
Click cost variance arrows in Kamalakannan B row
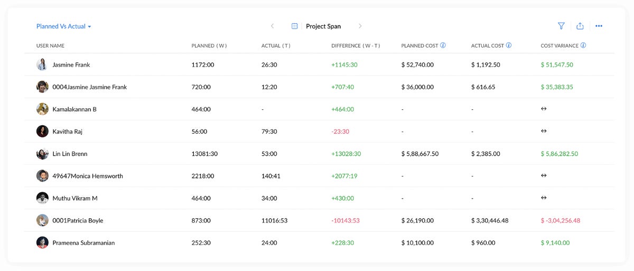[544, 109]
